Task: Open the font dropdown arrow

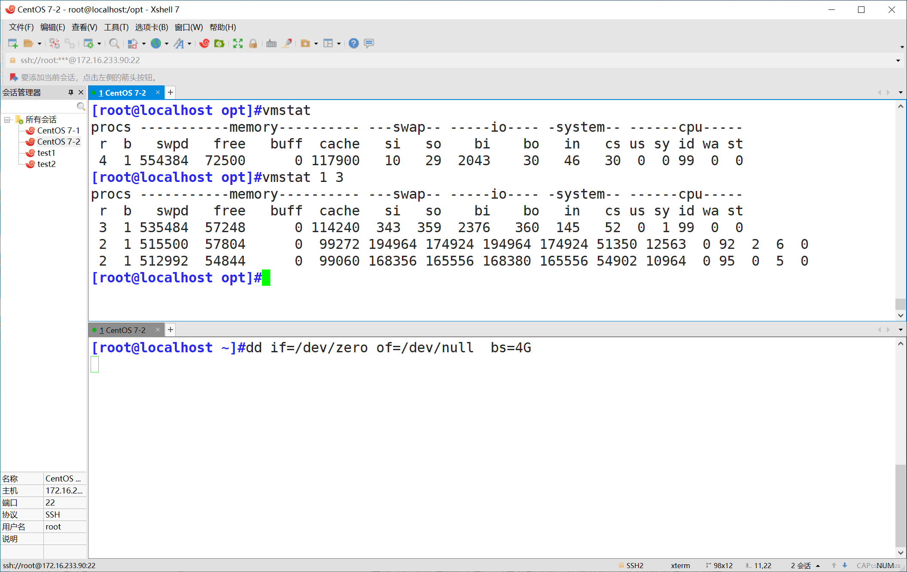Action: pos(189,44)
